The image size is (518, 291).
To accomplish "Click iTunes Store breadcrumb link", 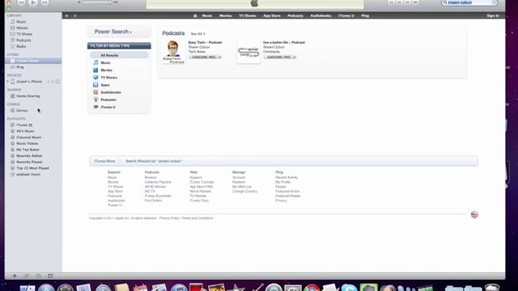I will (x=104, y=161).
